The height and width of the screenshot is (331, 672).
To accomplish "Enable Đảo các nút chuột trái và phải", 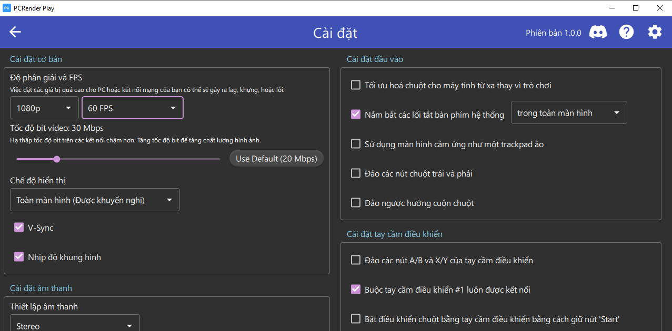I will click(x=356, y=173).
